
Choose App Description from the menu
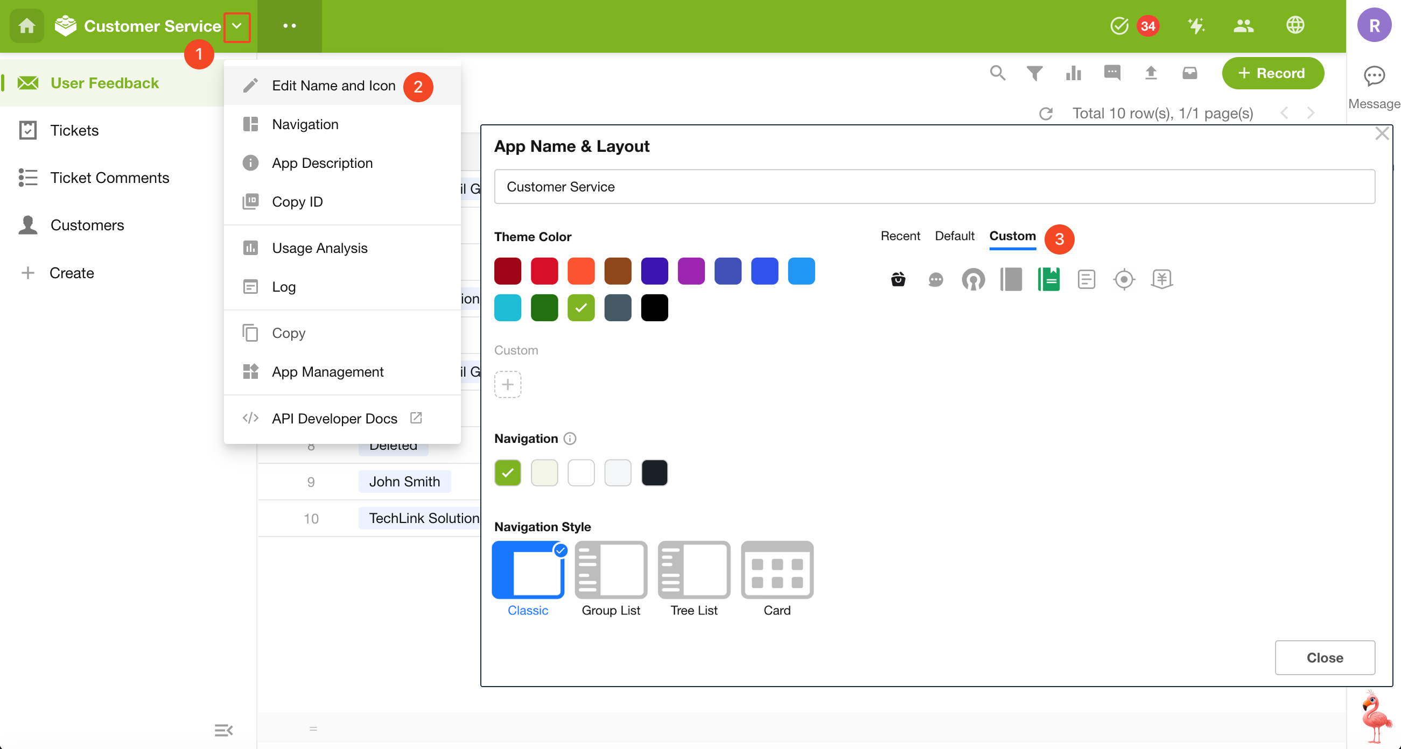click(322, 163)
